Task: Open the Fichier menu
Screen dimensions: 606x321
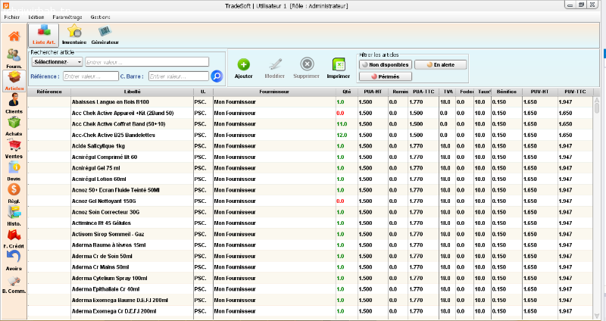Action: pos(12,17)
